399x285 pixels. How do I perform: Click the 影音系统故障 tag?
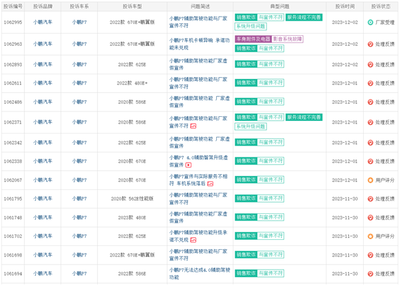click(x=287, y=39)
